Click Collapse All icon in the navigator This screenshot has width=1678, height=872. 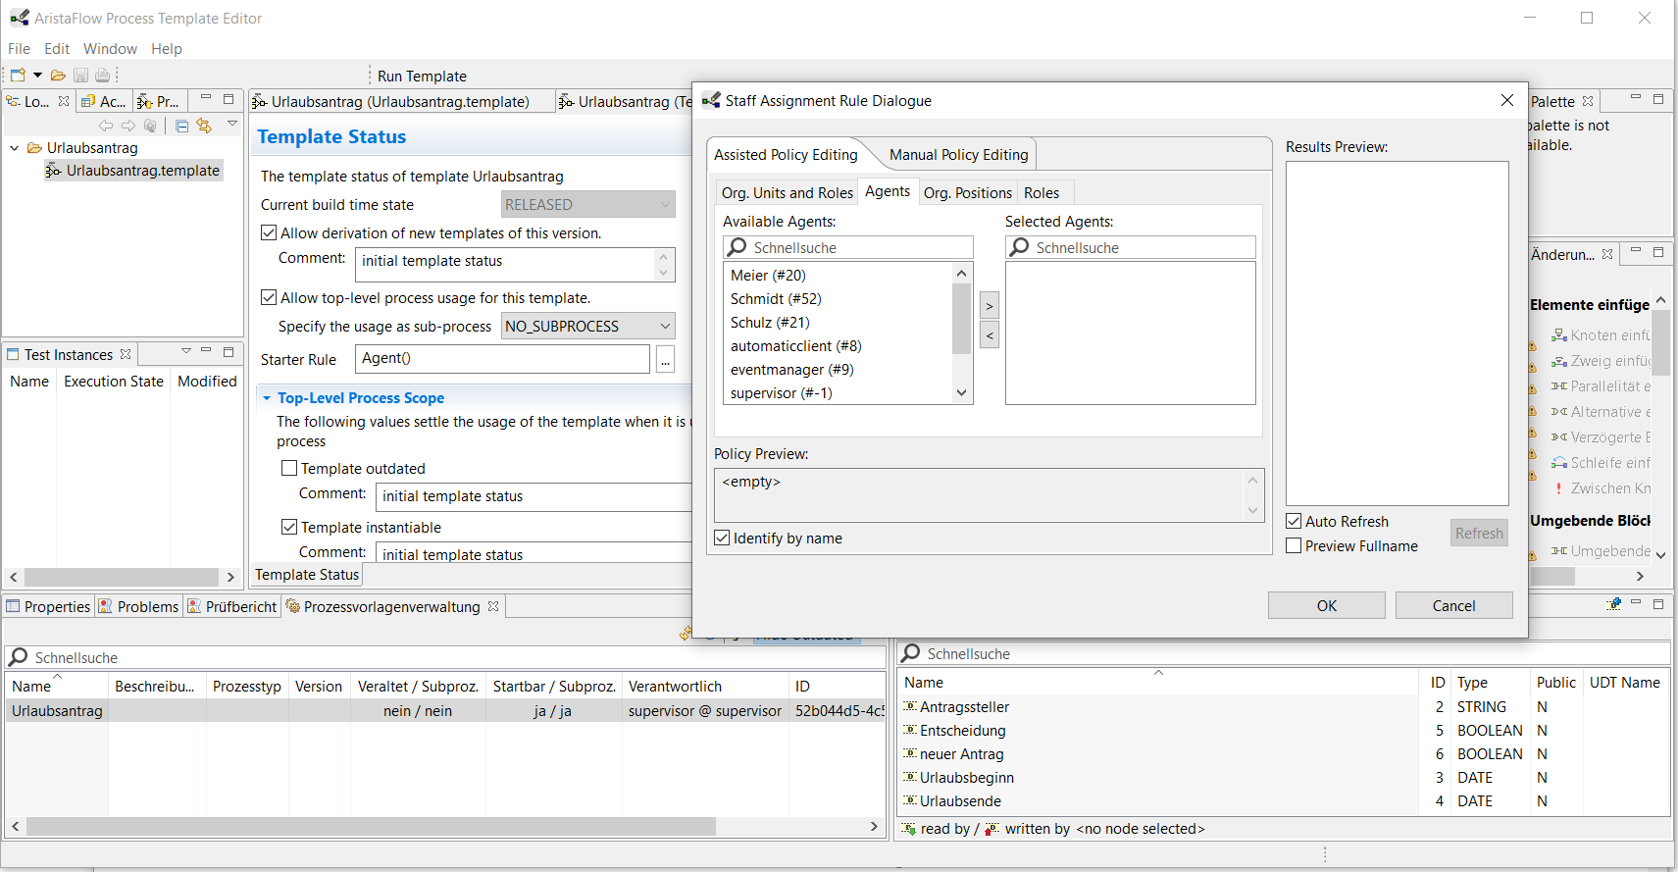pyautogui.click(x=182, y=126)
